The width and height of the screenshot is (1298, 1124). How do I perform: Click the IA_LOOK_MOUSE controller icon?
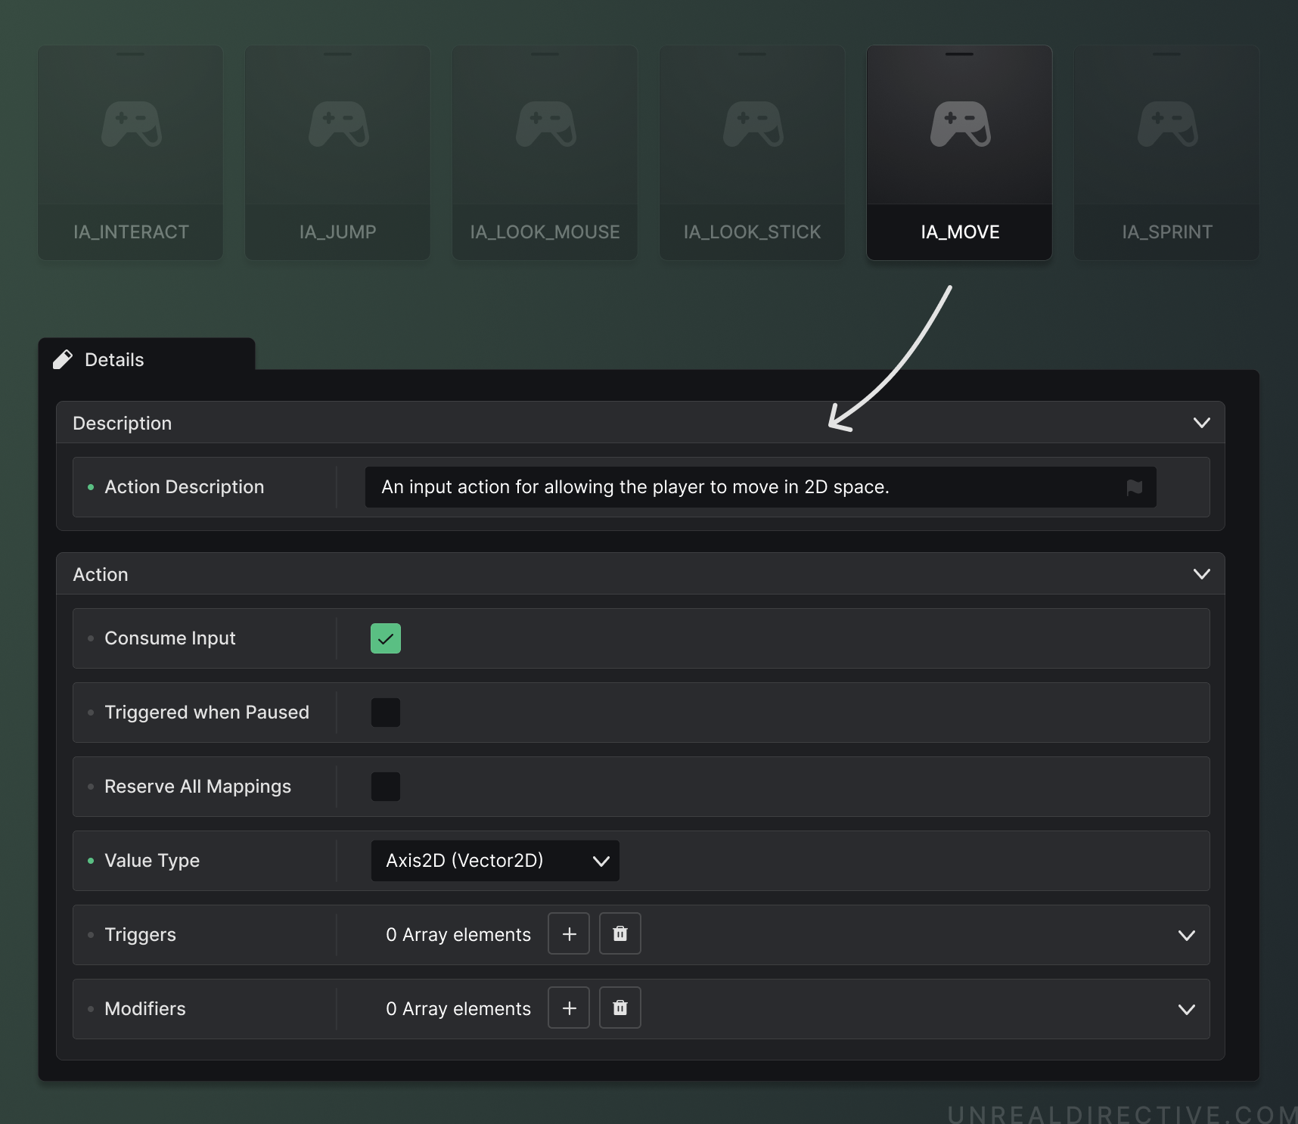545,125
